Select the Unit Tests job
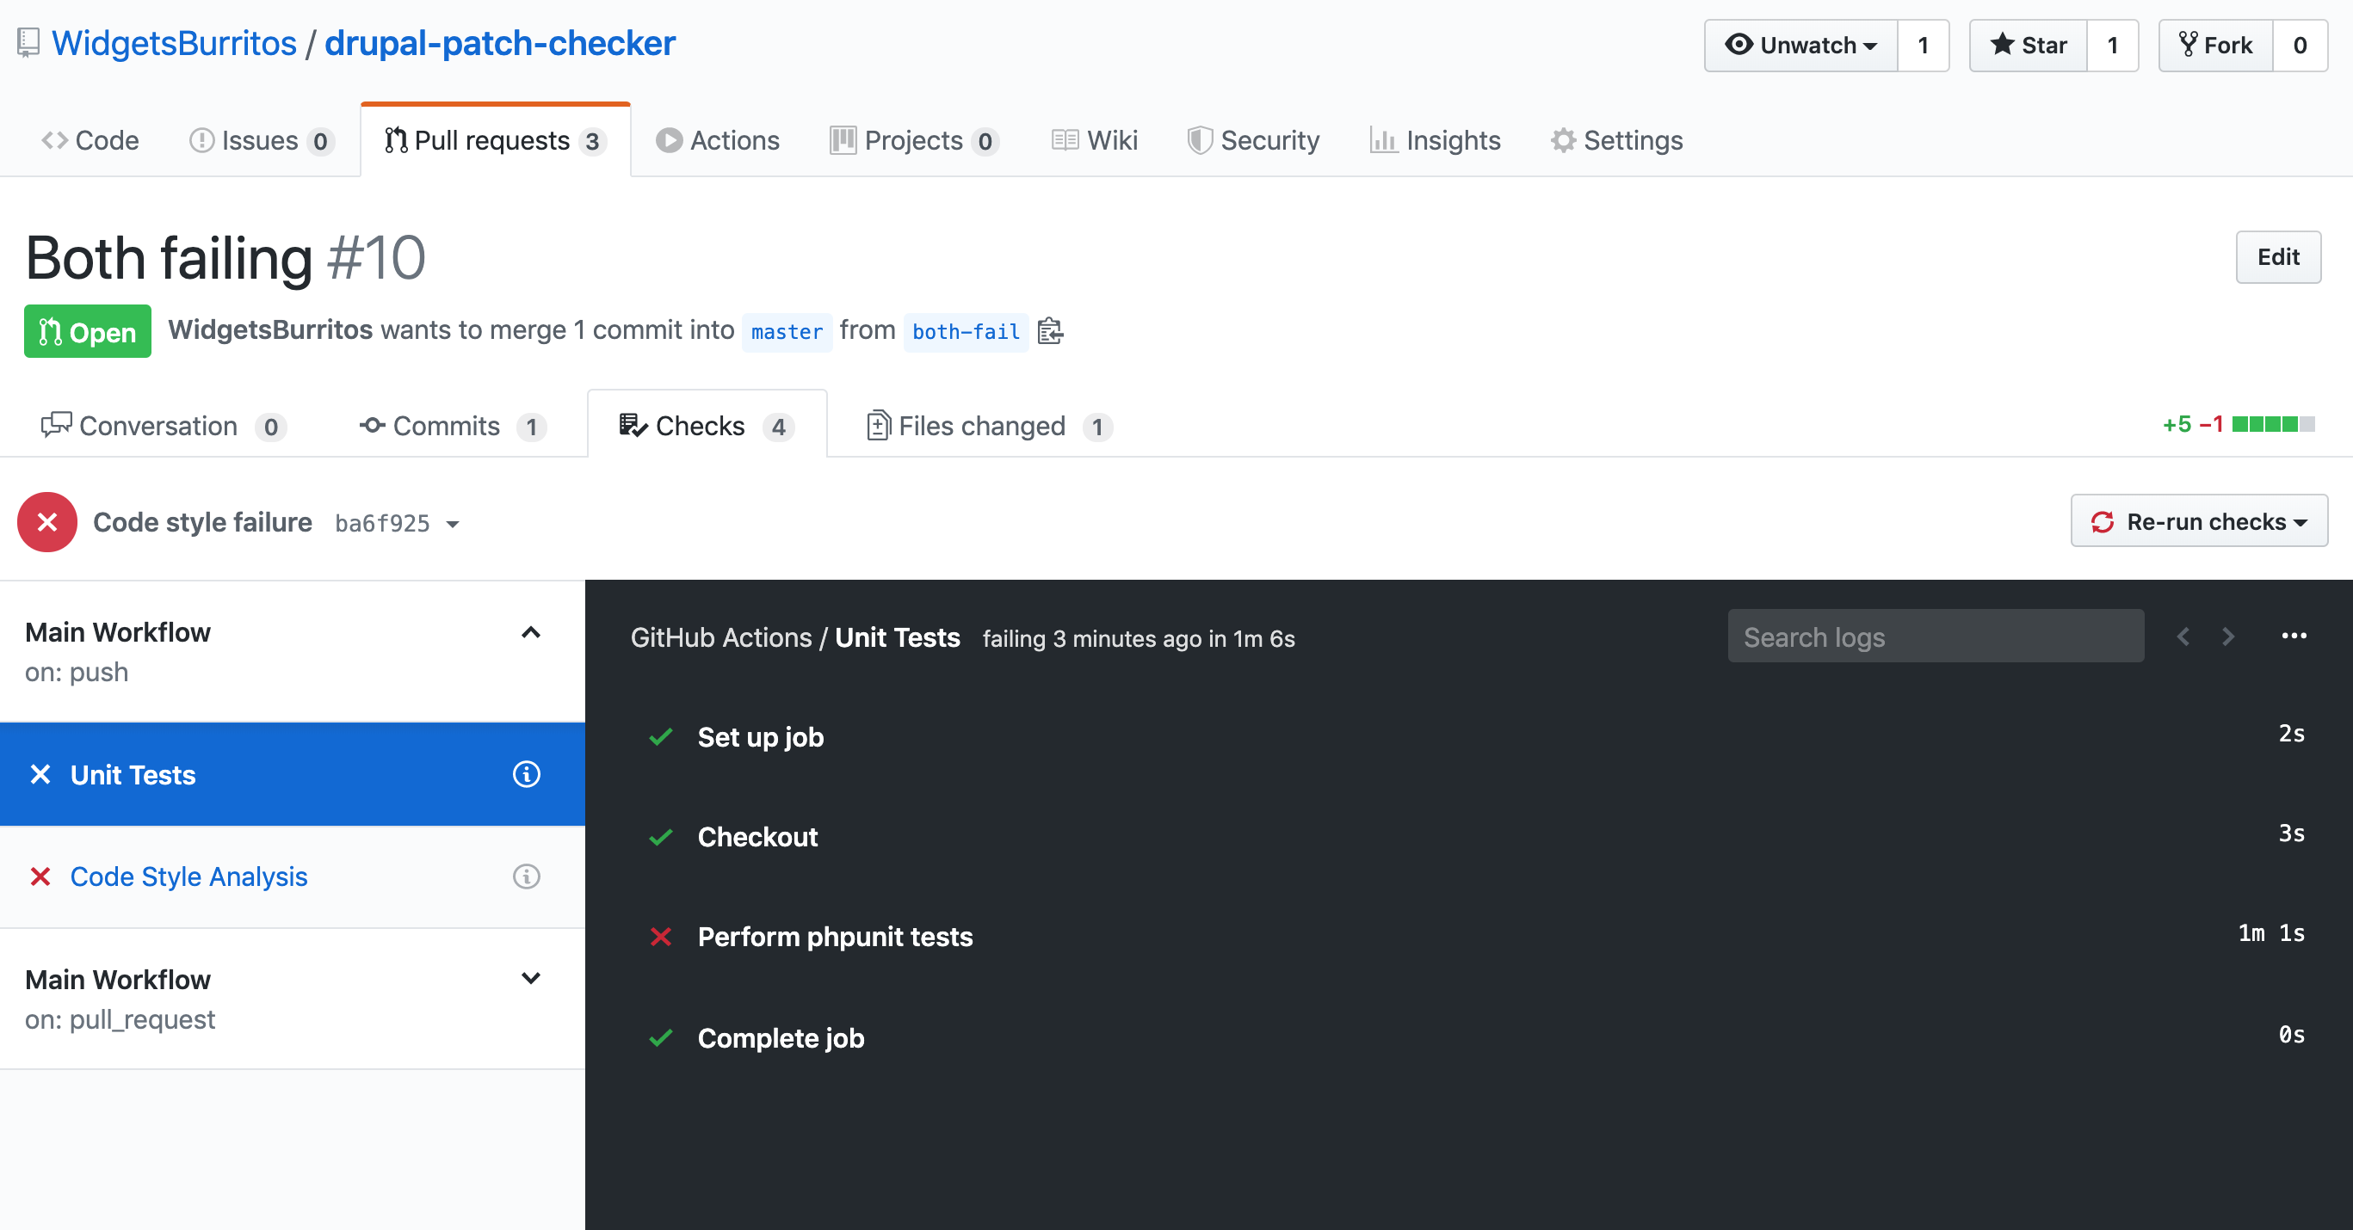 tap(293, 774)
